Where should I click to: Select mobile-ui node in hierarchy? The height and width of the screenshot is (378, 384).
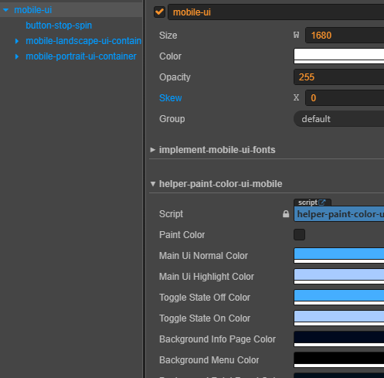pos(33,10)
